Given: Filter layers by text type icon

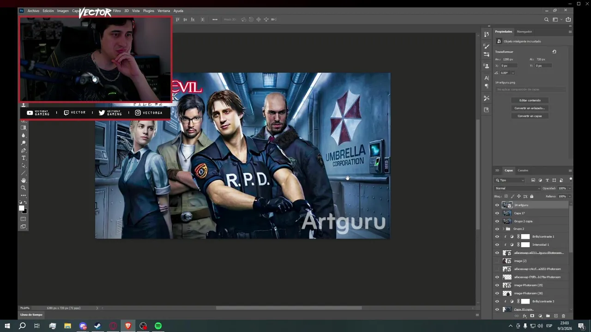Looking at the screenshot, I should coord(547,180).
